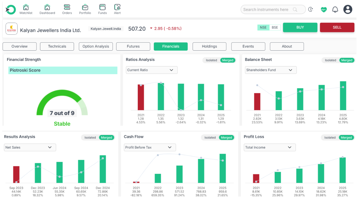Switch exchange to BSE
Image resolution: width=357 pixels, height=197 pixels.
(275, 28)
